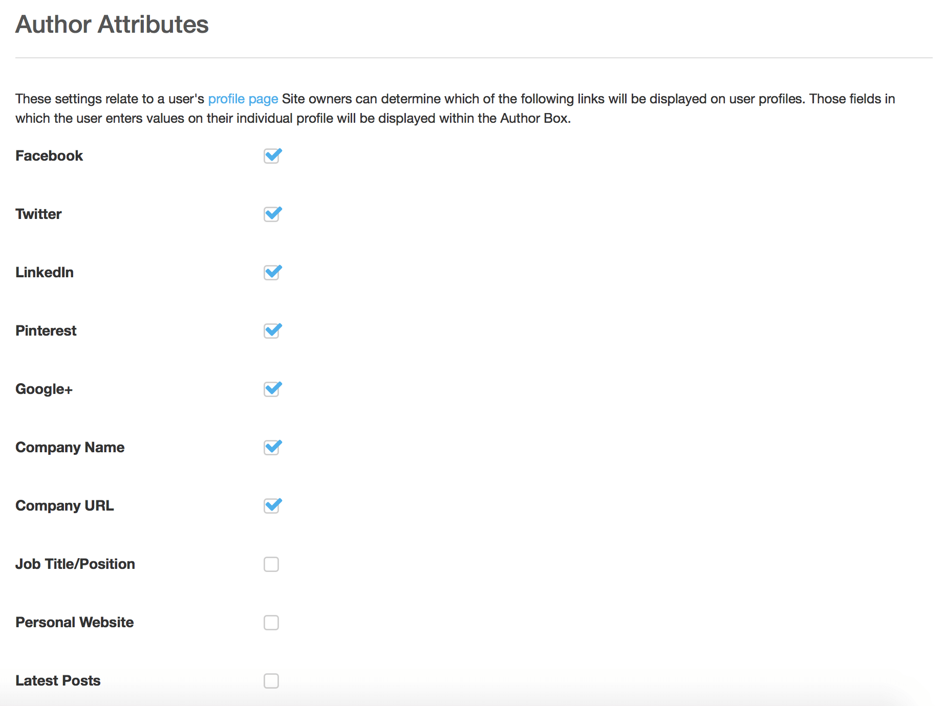The image size is (945, 706).
Task: Enable the Job Title/Position checkbox
Action: tap(272, 564)
